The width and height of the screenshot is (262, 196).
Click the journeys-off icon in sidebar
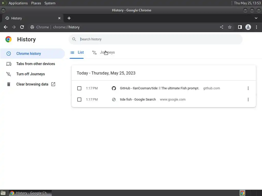pyautogui.click(x=9, y=74)
